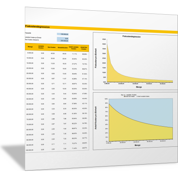Click the 'variable Kosten je Einheit' label
178x178 pixels.
click(33, 38)
